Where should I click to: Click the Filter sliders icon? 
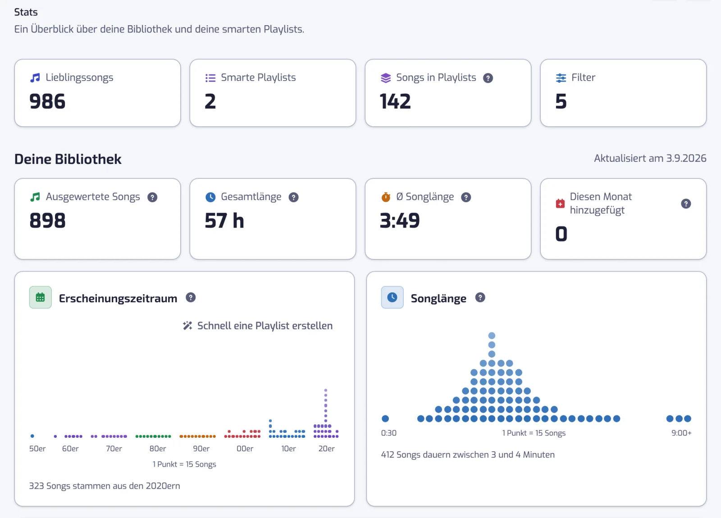(x=561, y=78)
